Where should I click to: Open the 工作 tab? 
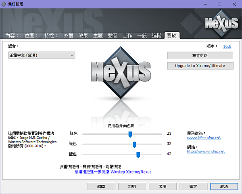click(x=127, y=35)
